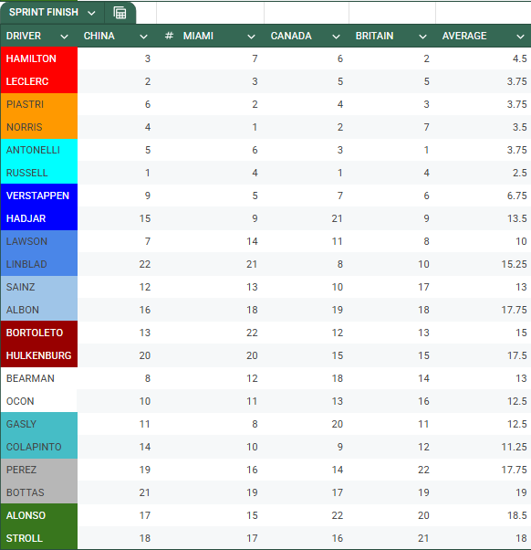
Task: Click Linblad's China value 22
Action: tap(145, 264)
